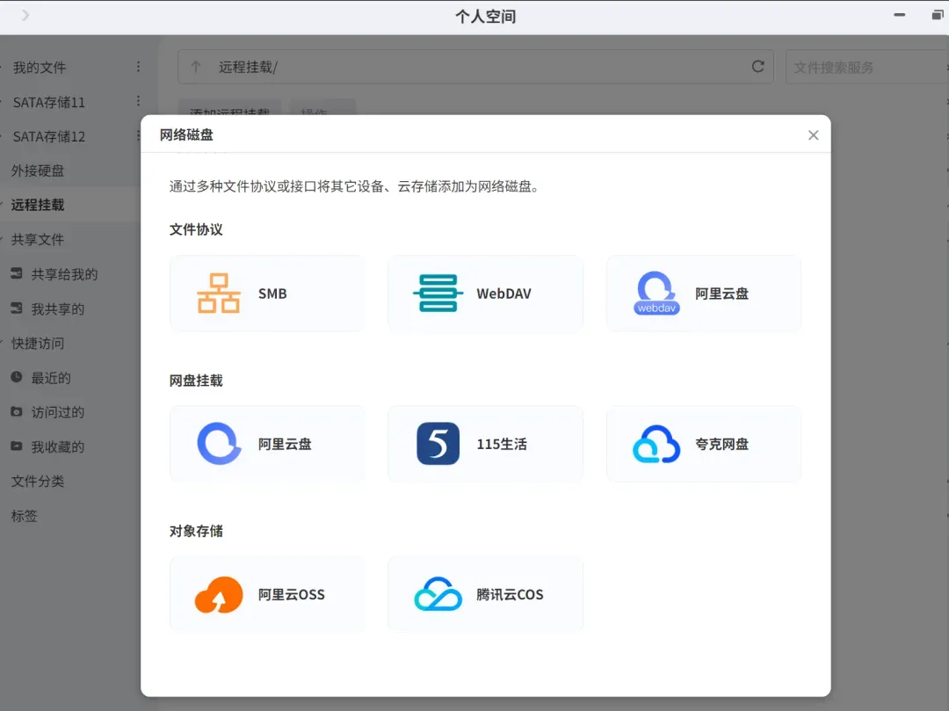Collapse the 共享文件 tree section
949x711 pixels.
[x=4, y=240]
